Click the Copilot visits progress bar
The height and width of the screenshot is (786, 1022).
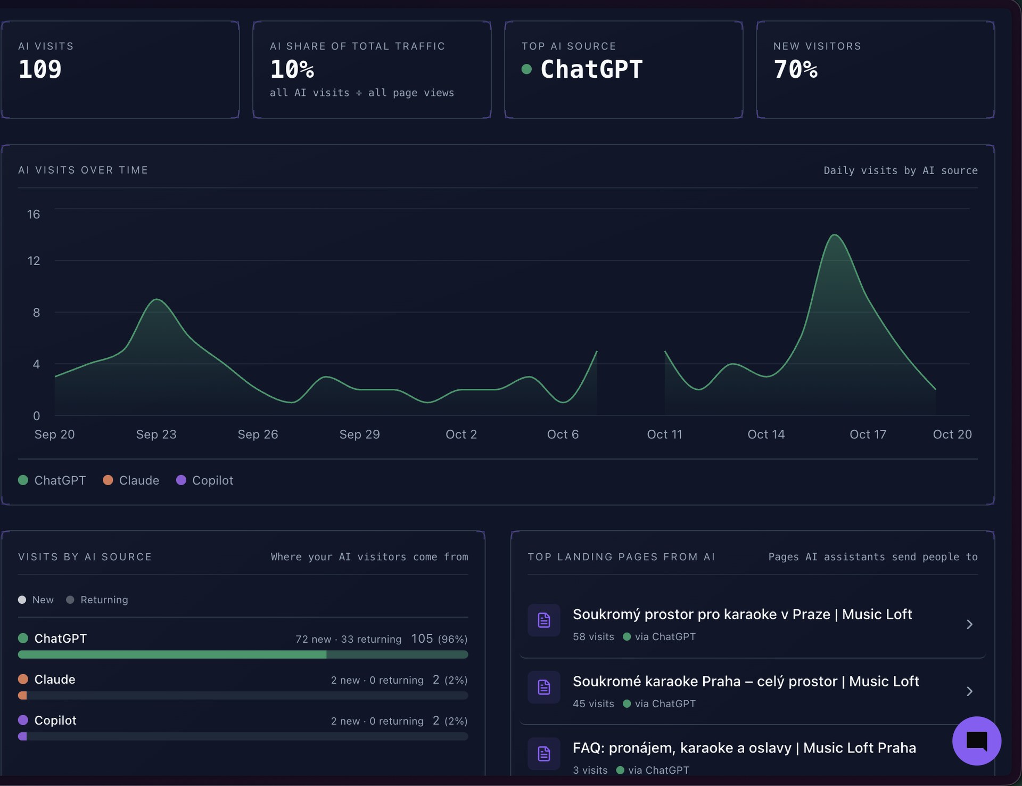[x=243, y=736]
